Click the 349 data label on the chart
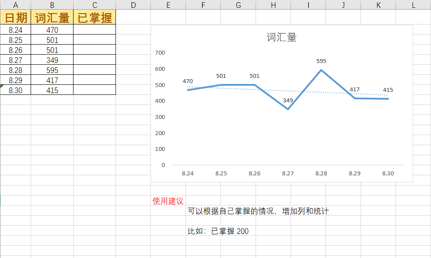Image resolution: width=431 pixels, height=258 pixels. point(288,101)
